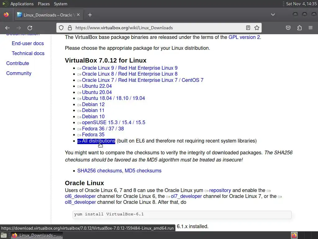The width and height of the screenshot is (318, 239).
Task: Download the Fedora 35 package
Action: coord(93,135)
